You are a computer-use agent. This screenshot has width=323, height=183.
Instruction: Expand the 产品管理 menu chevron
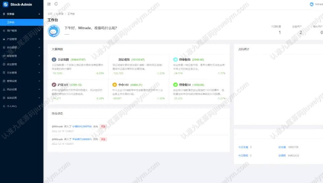[39, 39]
